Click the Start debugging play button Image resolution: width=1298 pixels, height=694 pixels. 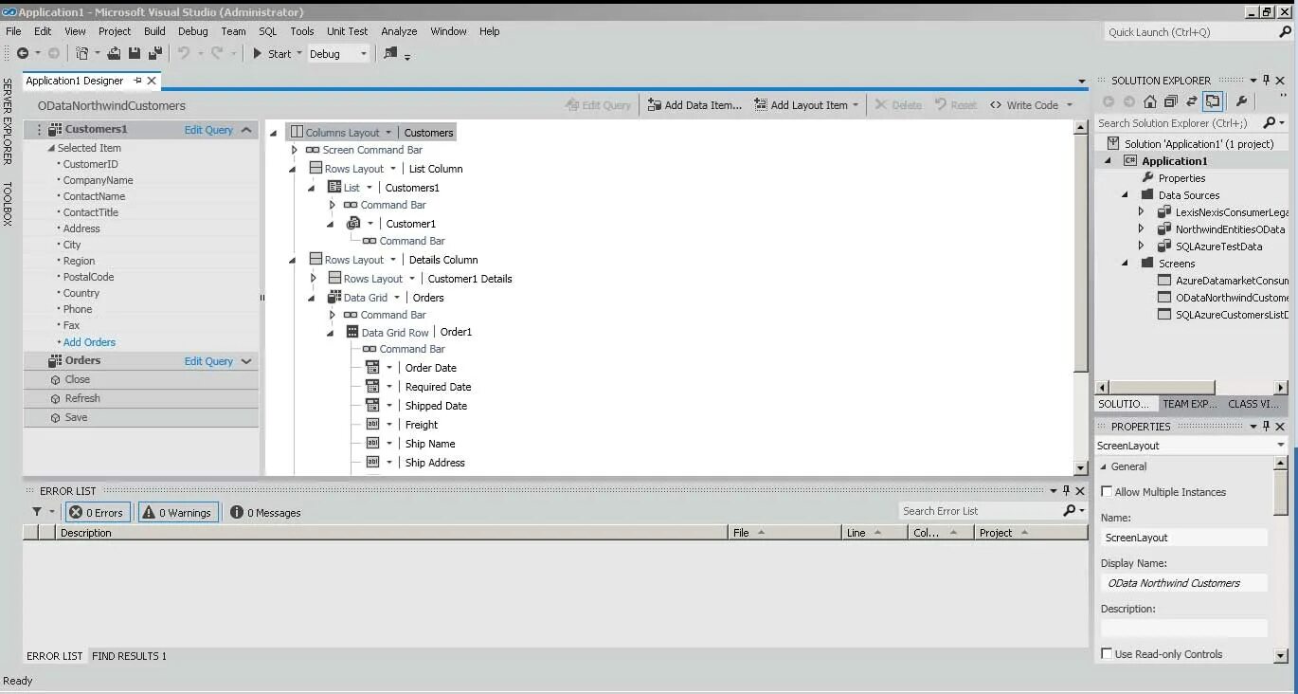tap(258, 54)
